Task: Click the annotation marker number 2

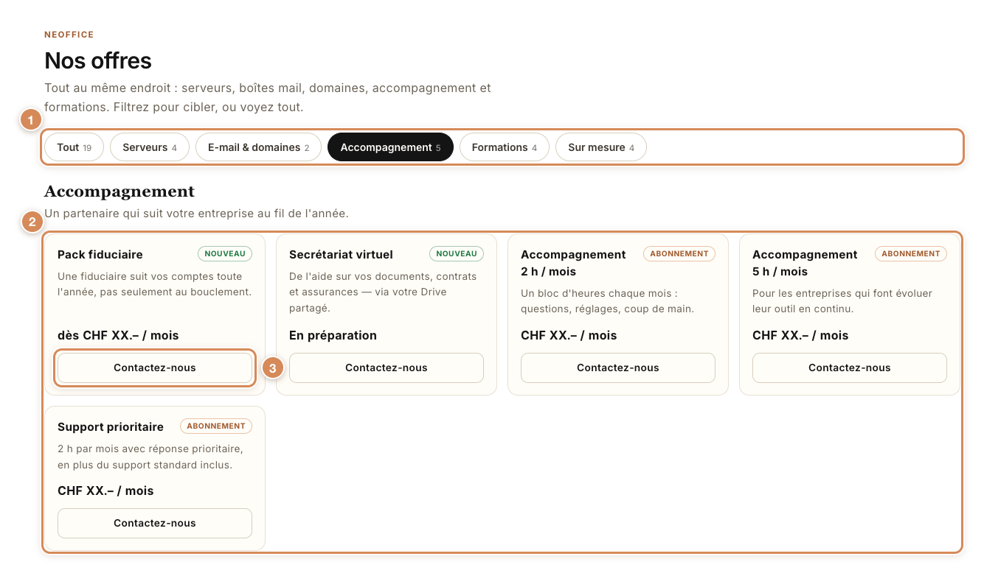Action: point(32,222)
